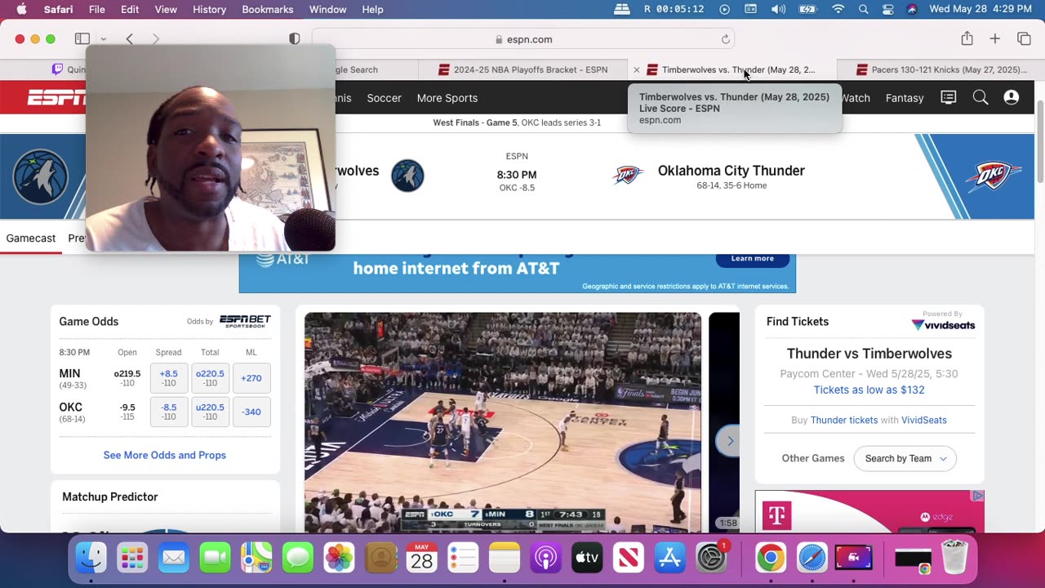Show the tab overview icon

point(1024,39)
